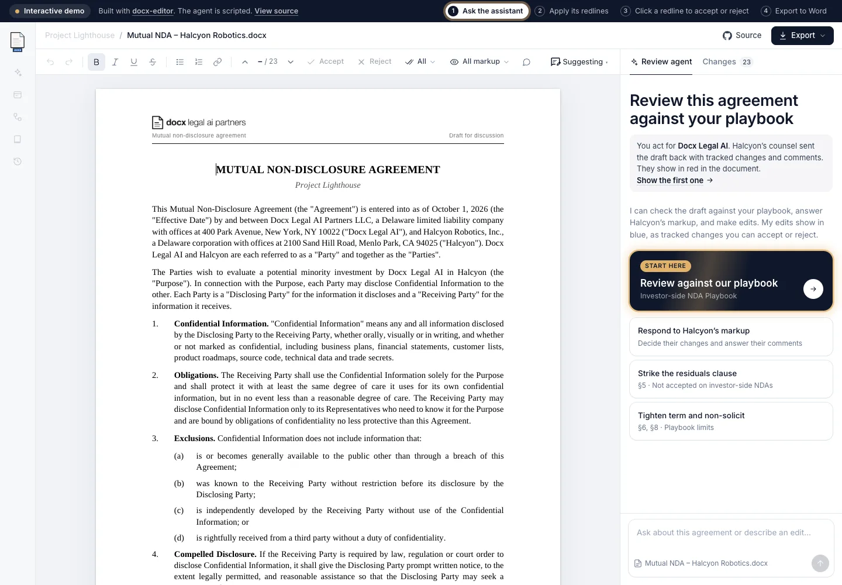The height and width of the screenshot is (585, 842).
Task: Insert a bulleted list
Action: [180, 62]
